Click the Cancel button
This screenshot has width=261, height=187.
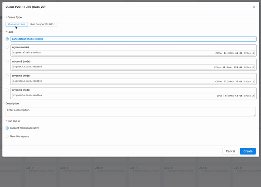pyautogui.click(x=231, y=151)
